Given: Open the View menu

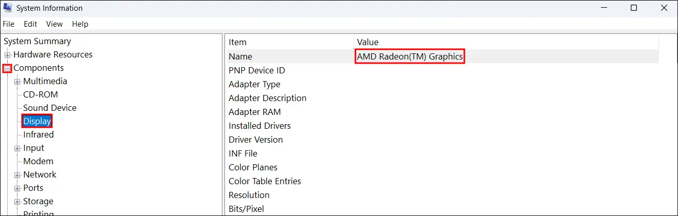Looking at the screenshot, I should tap(54, 24).
